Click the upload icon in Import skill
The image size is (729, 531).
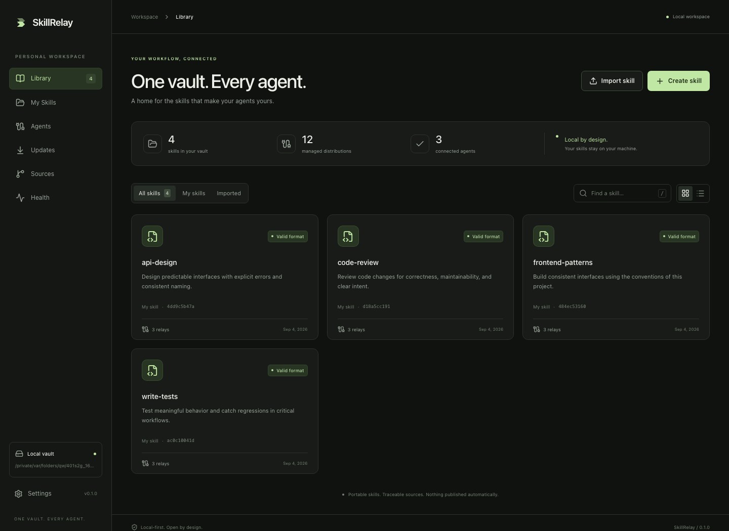[x=593, y=81]
